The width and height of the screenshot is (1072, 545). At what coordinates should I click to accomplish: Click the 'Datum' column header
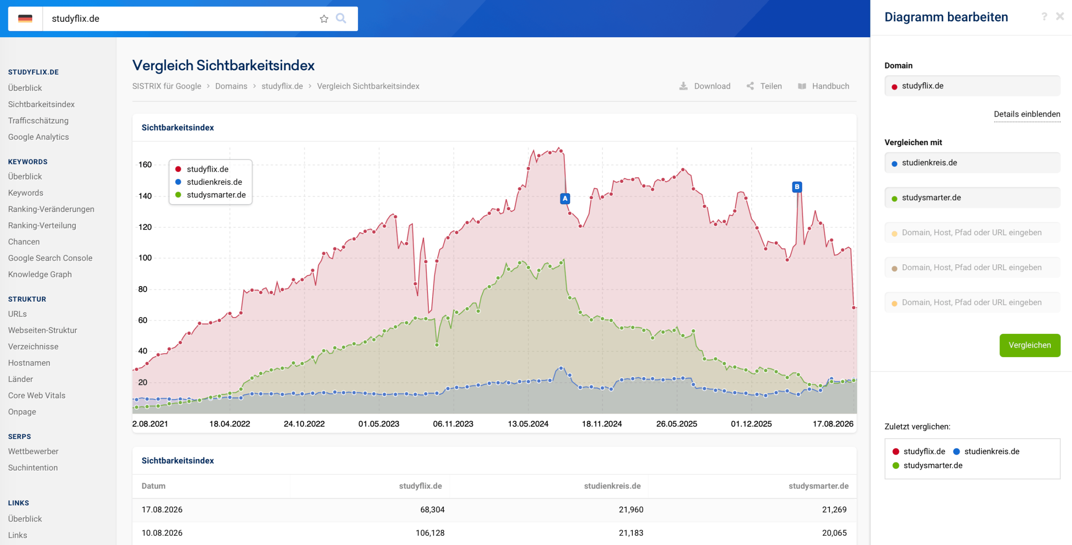tap(153, 486)
